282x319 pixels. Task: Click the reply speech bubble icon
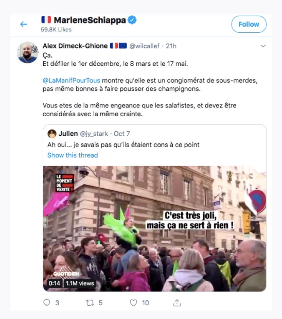click(47, 303)
